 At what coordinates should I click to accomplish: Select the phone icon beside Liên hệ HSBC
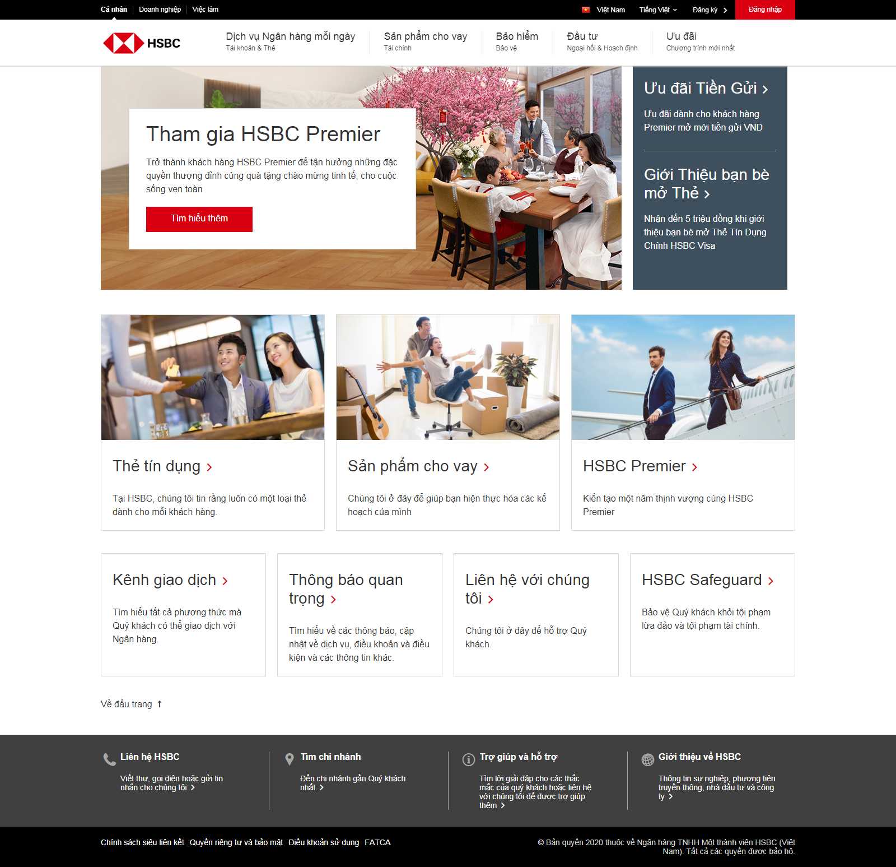pyautogui.click(x=109, y=758)
